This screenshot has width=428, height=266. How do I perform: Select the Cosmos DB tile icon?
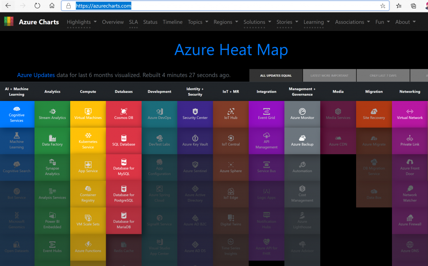coord(124,111)
